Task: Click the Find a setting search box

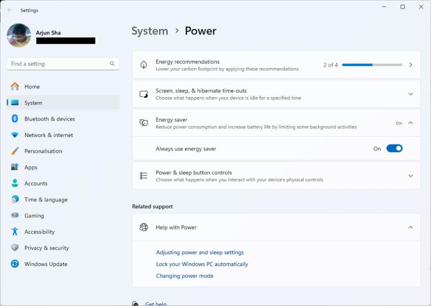Action: click(x=63, y=63)
